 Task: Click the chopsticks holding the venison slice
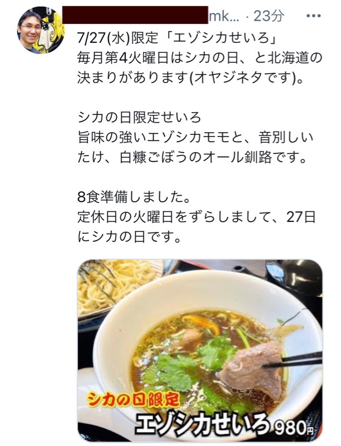tap(293, 360)
